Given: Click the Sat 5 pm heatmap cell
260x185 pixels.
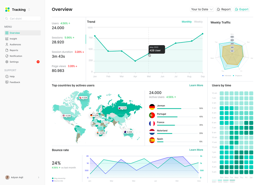Looking at the screenshot, I should tap(251, 172).
